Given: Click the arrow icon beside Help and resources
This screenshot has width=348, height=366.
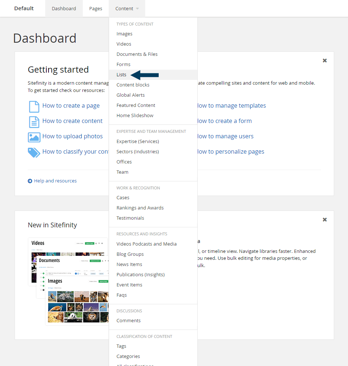Looking at the screenshot, I should point(30,181).
